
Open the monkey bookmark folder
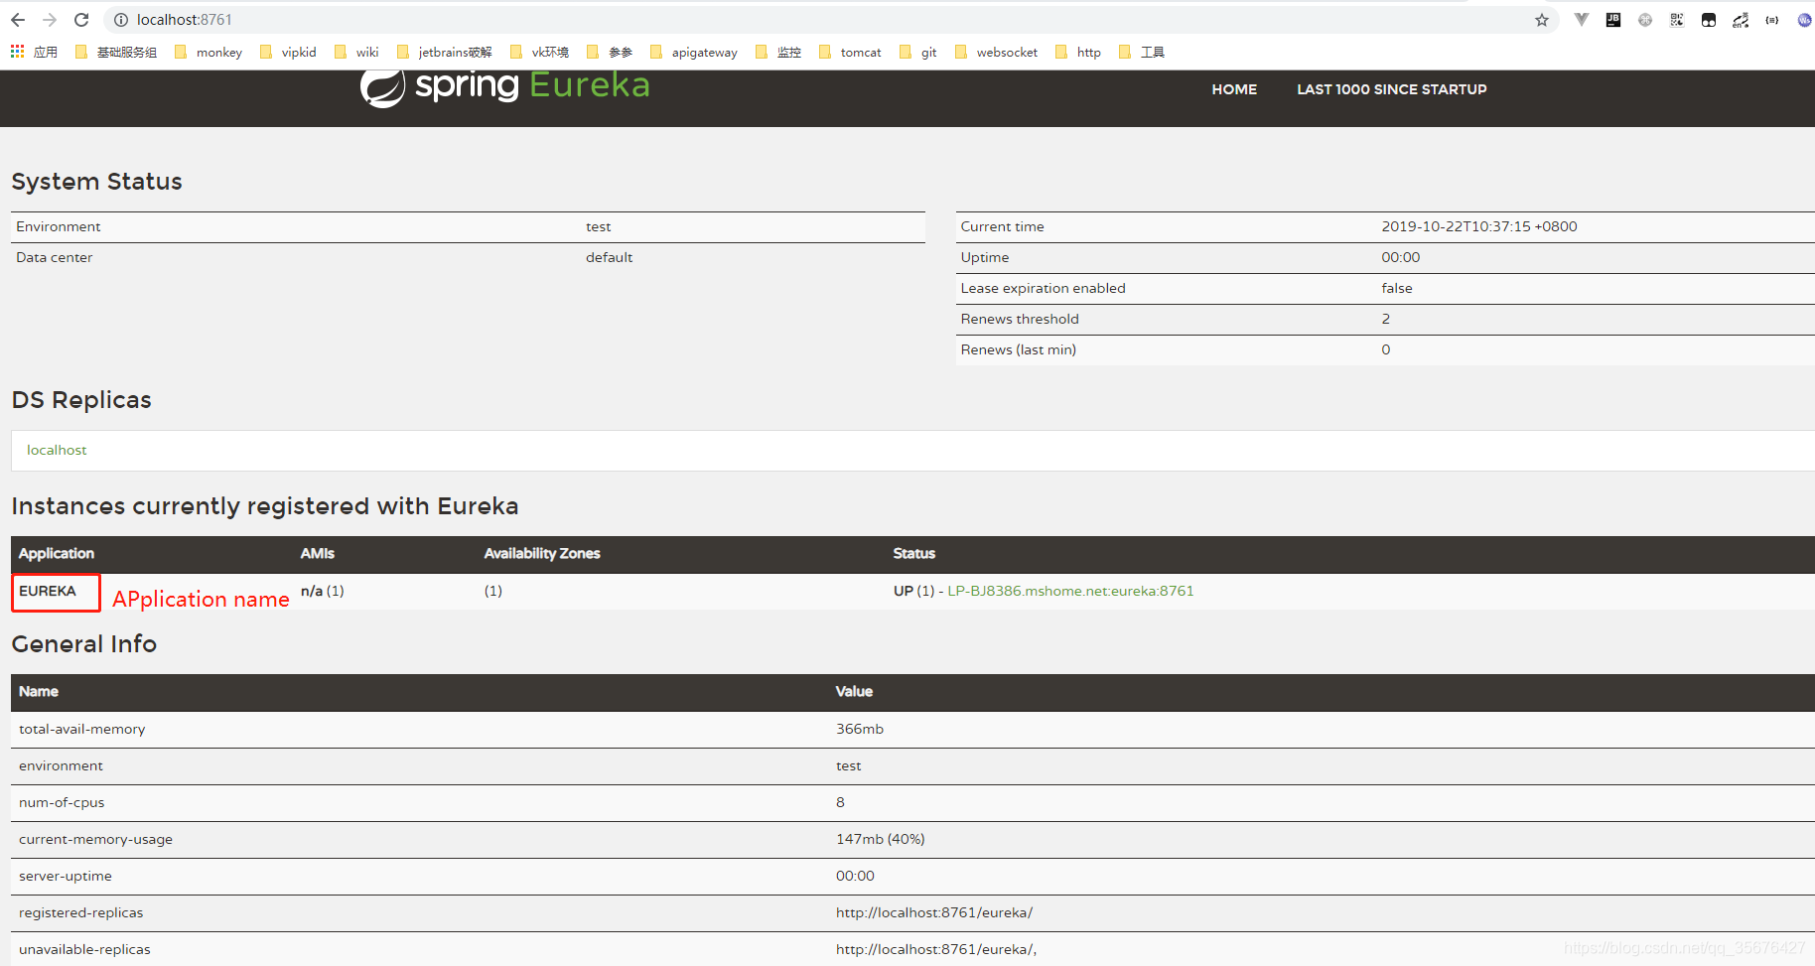click(x=209, y=53)
